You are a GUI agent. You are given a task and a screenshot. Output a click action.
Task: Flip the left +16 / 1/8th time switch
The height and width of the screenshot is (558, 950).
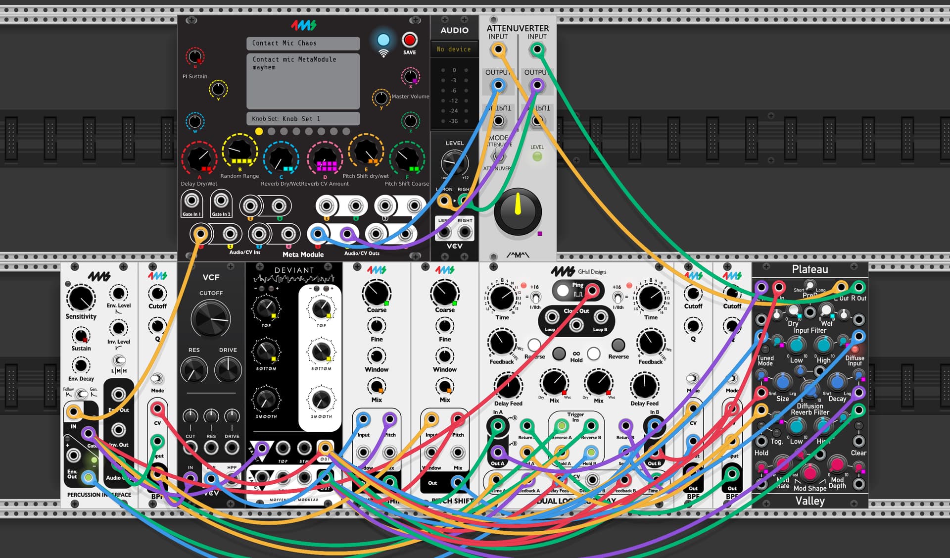click(535, 298)
